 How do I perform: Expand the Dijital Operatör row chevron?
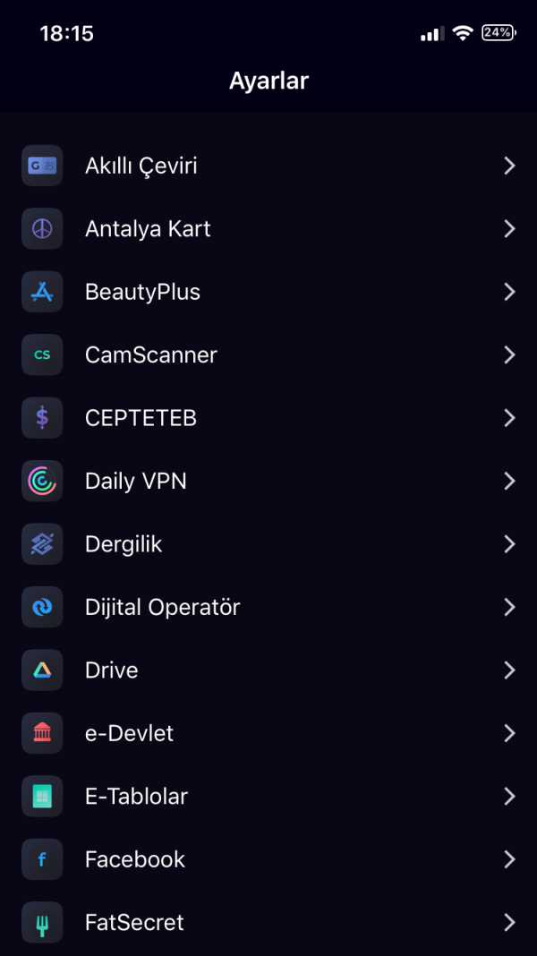point(509,607)
